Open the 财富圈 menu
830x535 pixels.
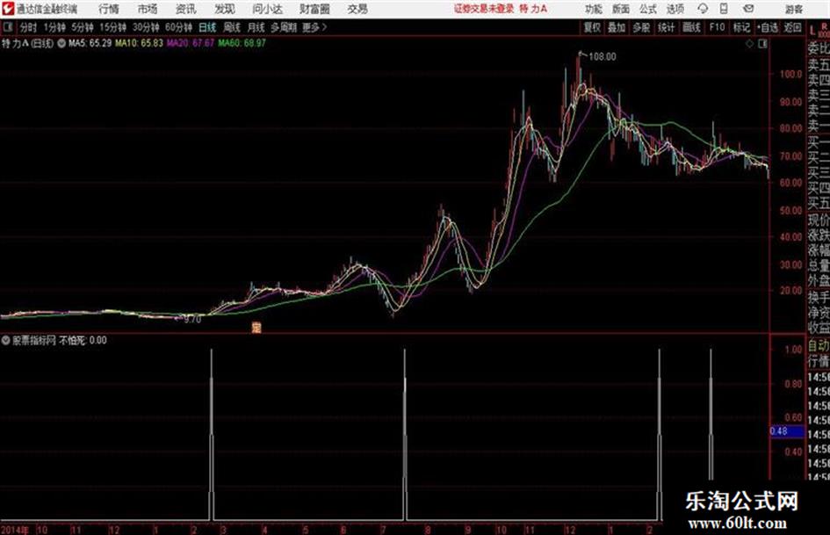tap(314, 9)
